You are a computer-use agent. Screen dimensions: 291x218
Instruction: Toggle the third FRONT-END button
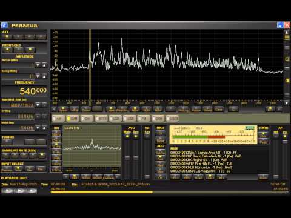[30, 50]
